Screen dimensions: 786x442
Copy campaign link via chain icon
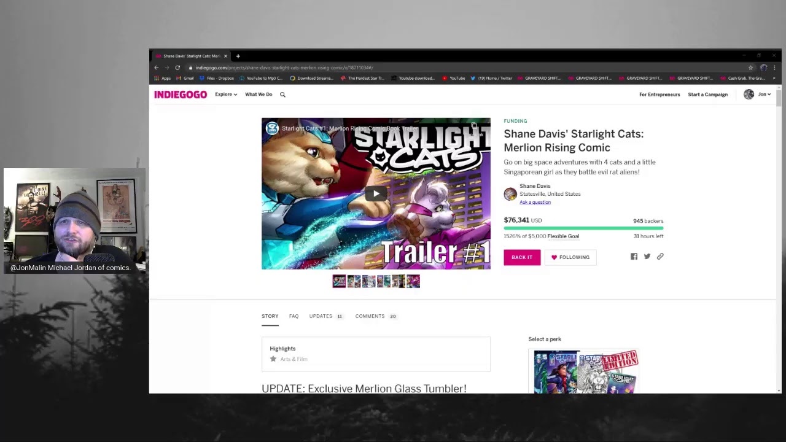[x=660, y=257]
